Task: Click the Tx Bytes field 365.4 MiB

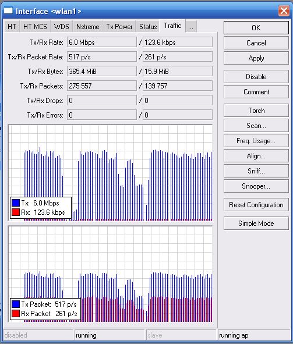Action: click(101, 71)
